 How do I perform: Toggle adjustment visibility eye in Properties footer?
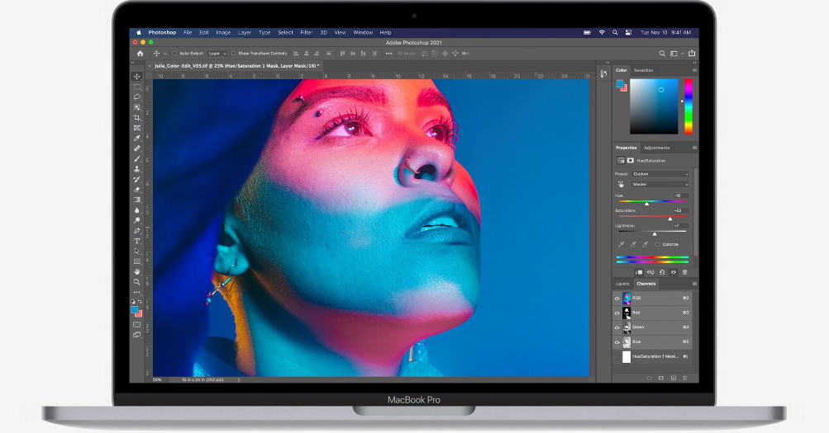tap(673, 272)
